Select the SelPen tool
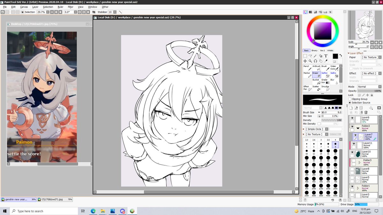The width and height of the screenshot is (383, 215). tap(325, 75)
